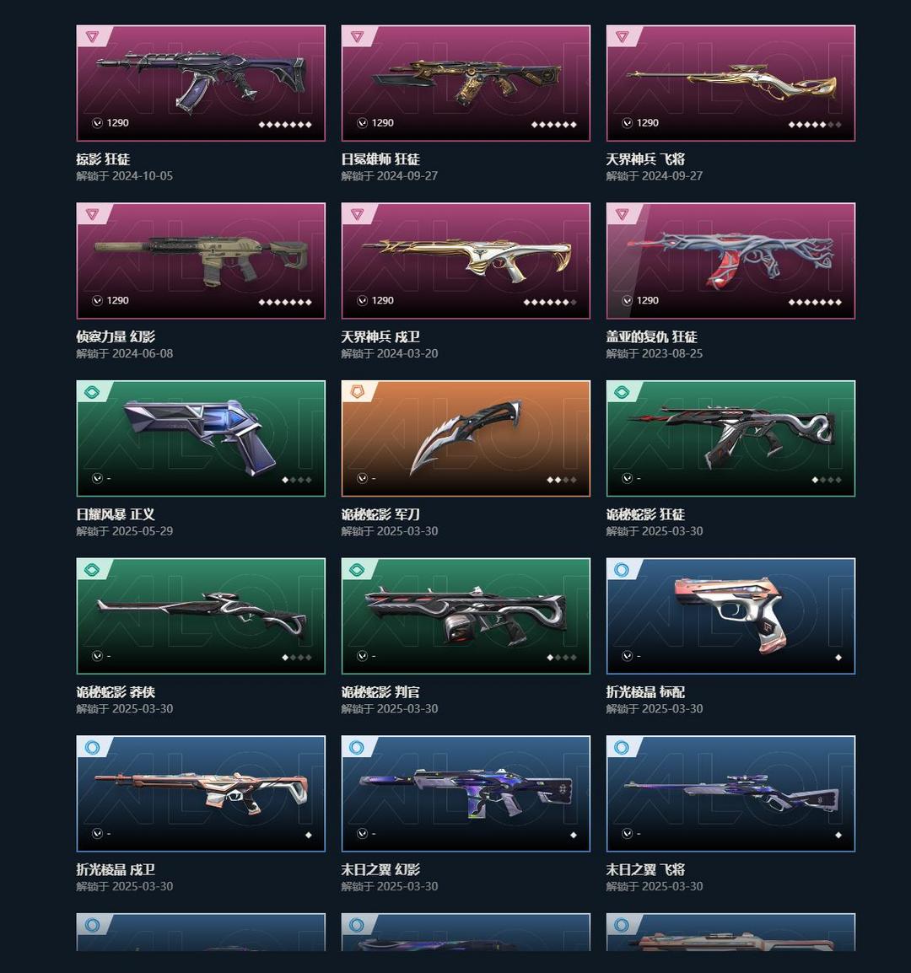Click the level dots on 诡秘蛇影 军刀
911x973 pixels.
click(x=562, y=480)
